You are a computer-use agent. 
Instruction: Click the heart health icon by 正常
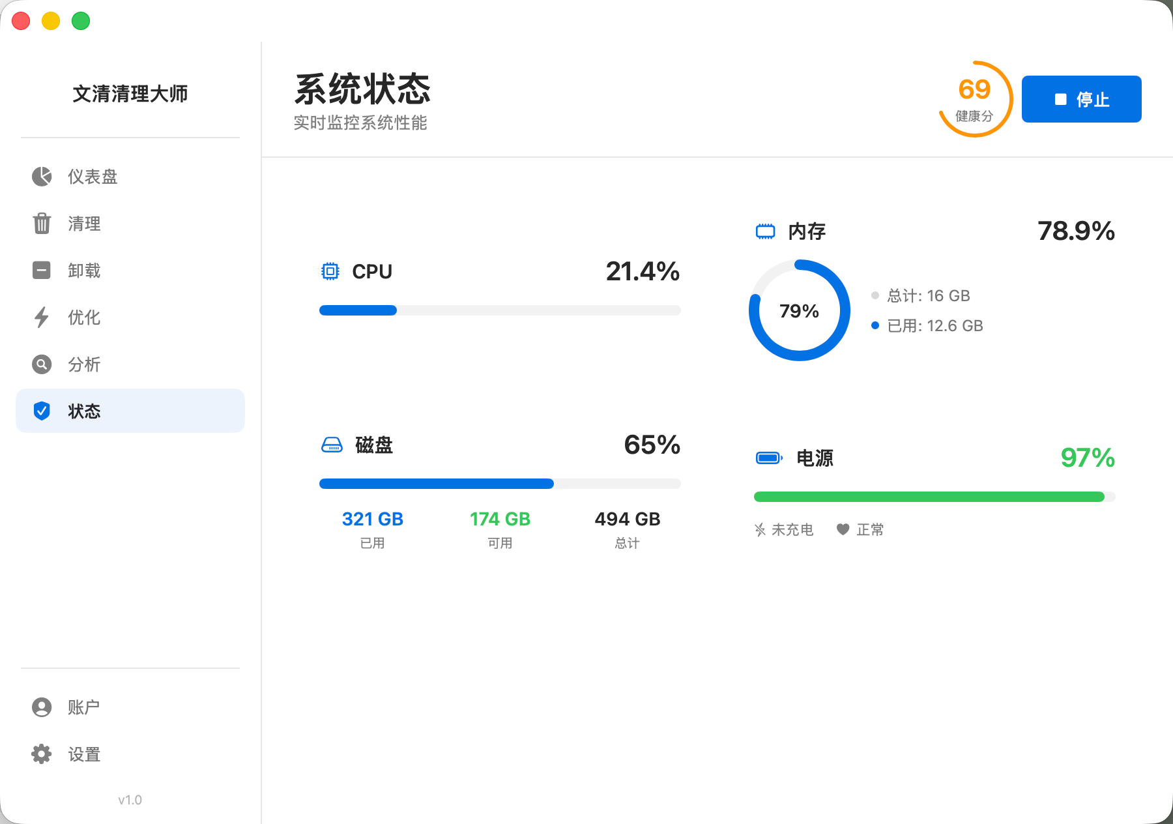[843, 530]
